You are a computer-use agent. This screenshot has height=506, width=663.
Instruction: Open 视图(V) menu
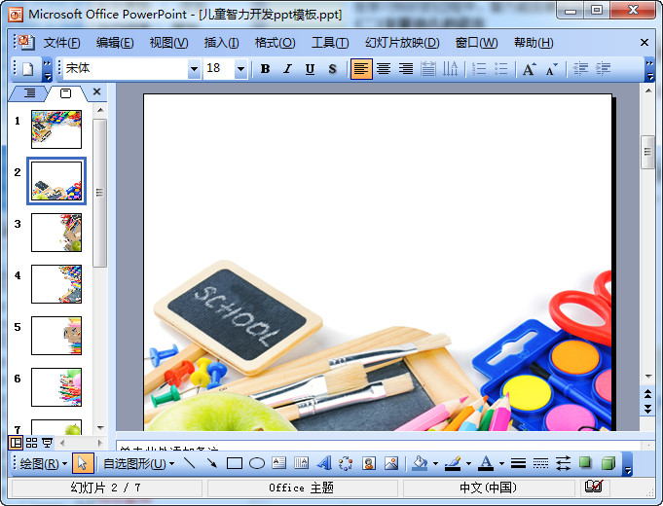168,43
